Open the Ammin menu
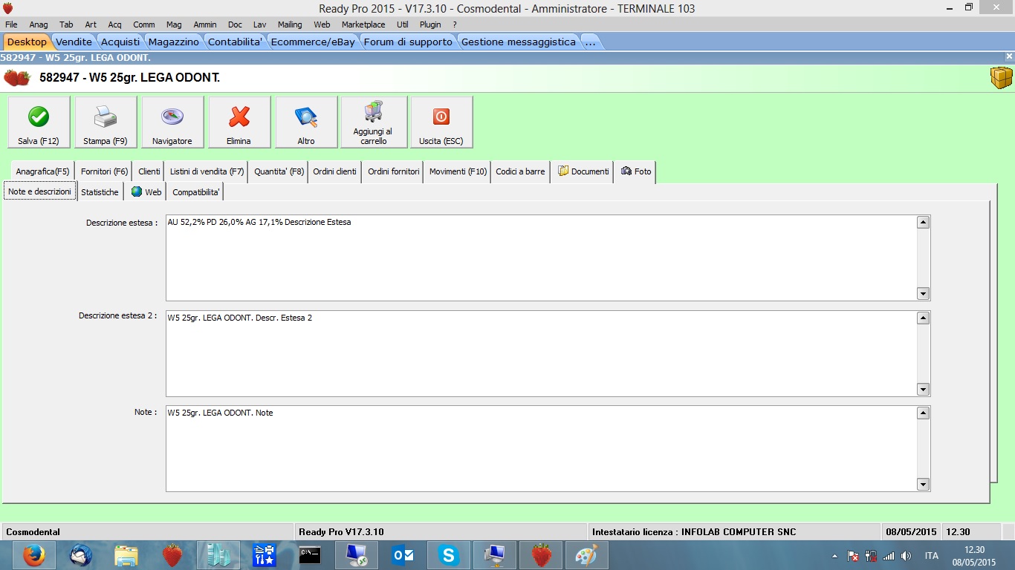This screenshot has width=1015, height=570. coord(205,24)
